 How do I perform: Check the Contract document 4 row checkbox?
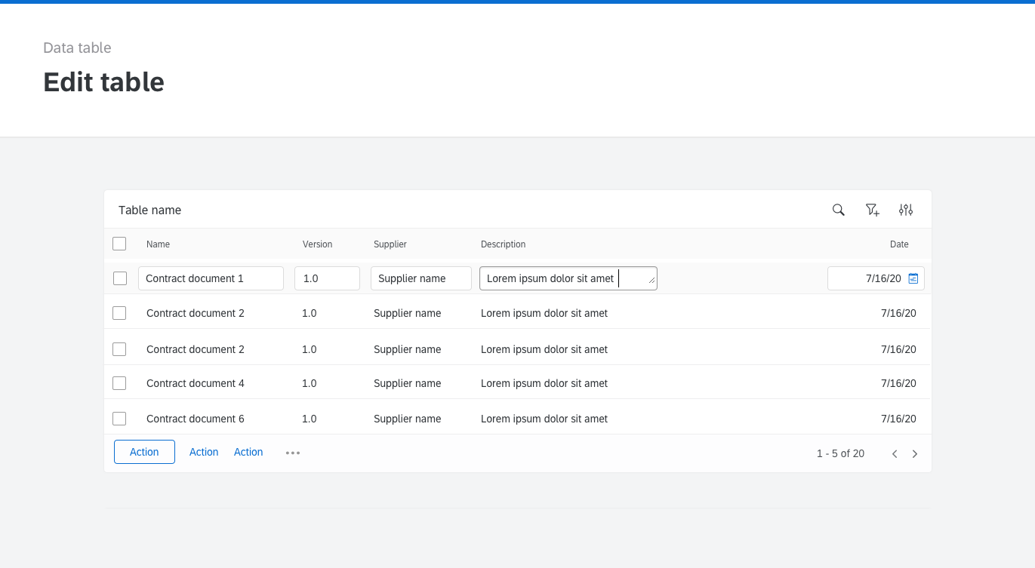pos(119,383)
